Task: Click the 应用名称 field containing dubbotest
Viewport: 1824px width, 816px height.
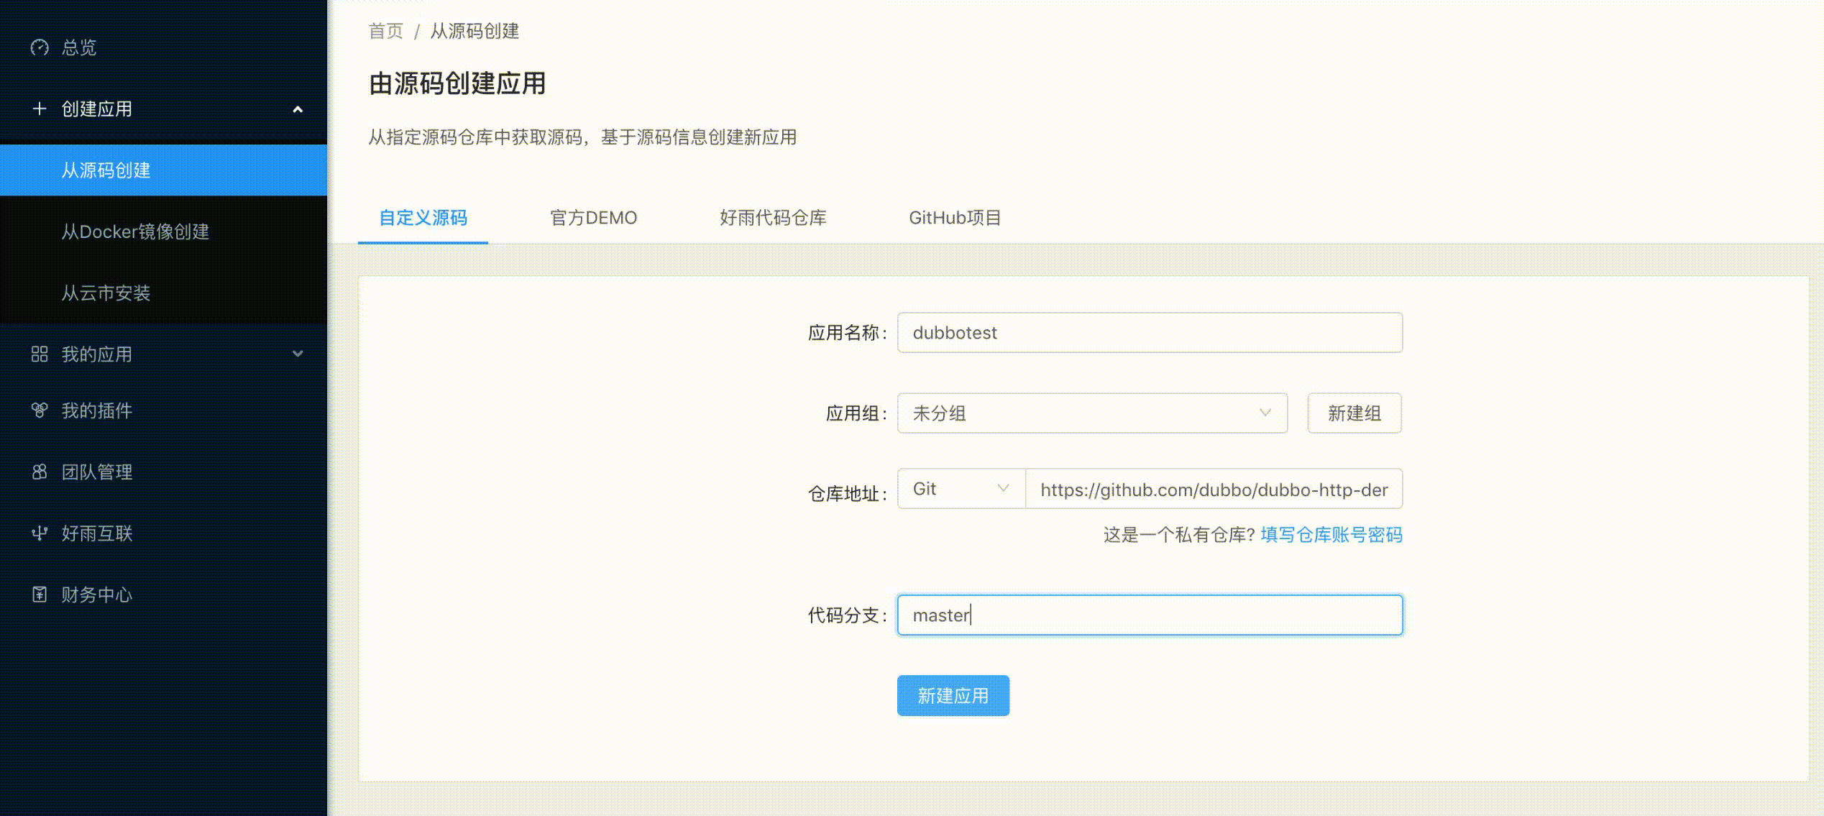Action: tap(1149, 333)
